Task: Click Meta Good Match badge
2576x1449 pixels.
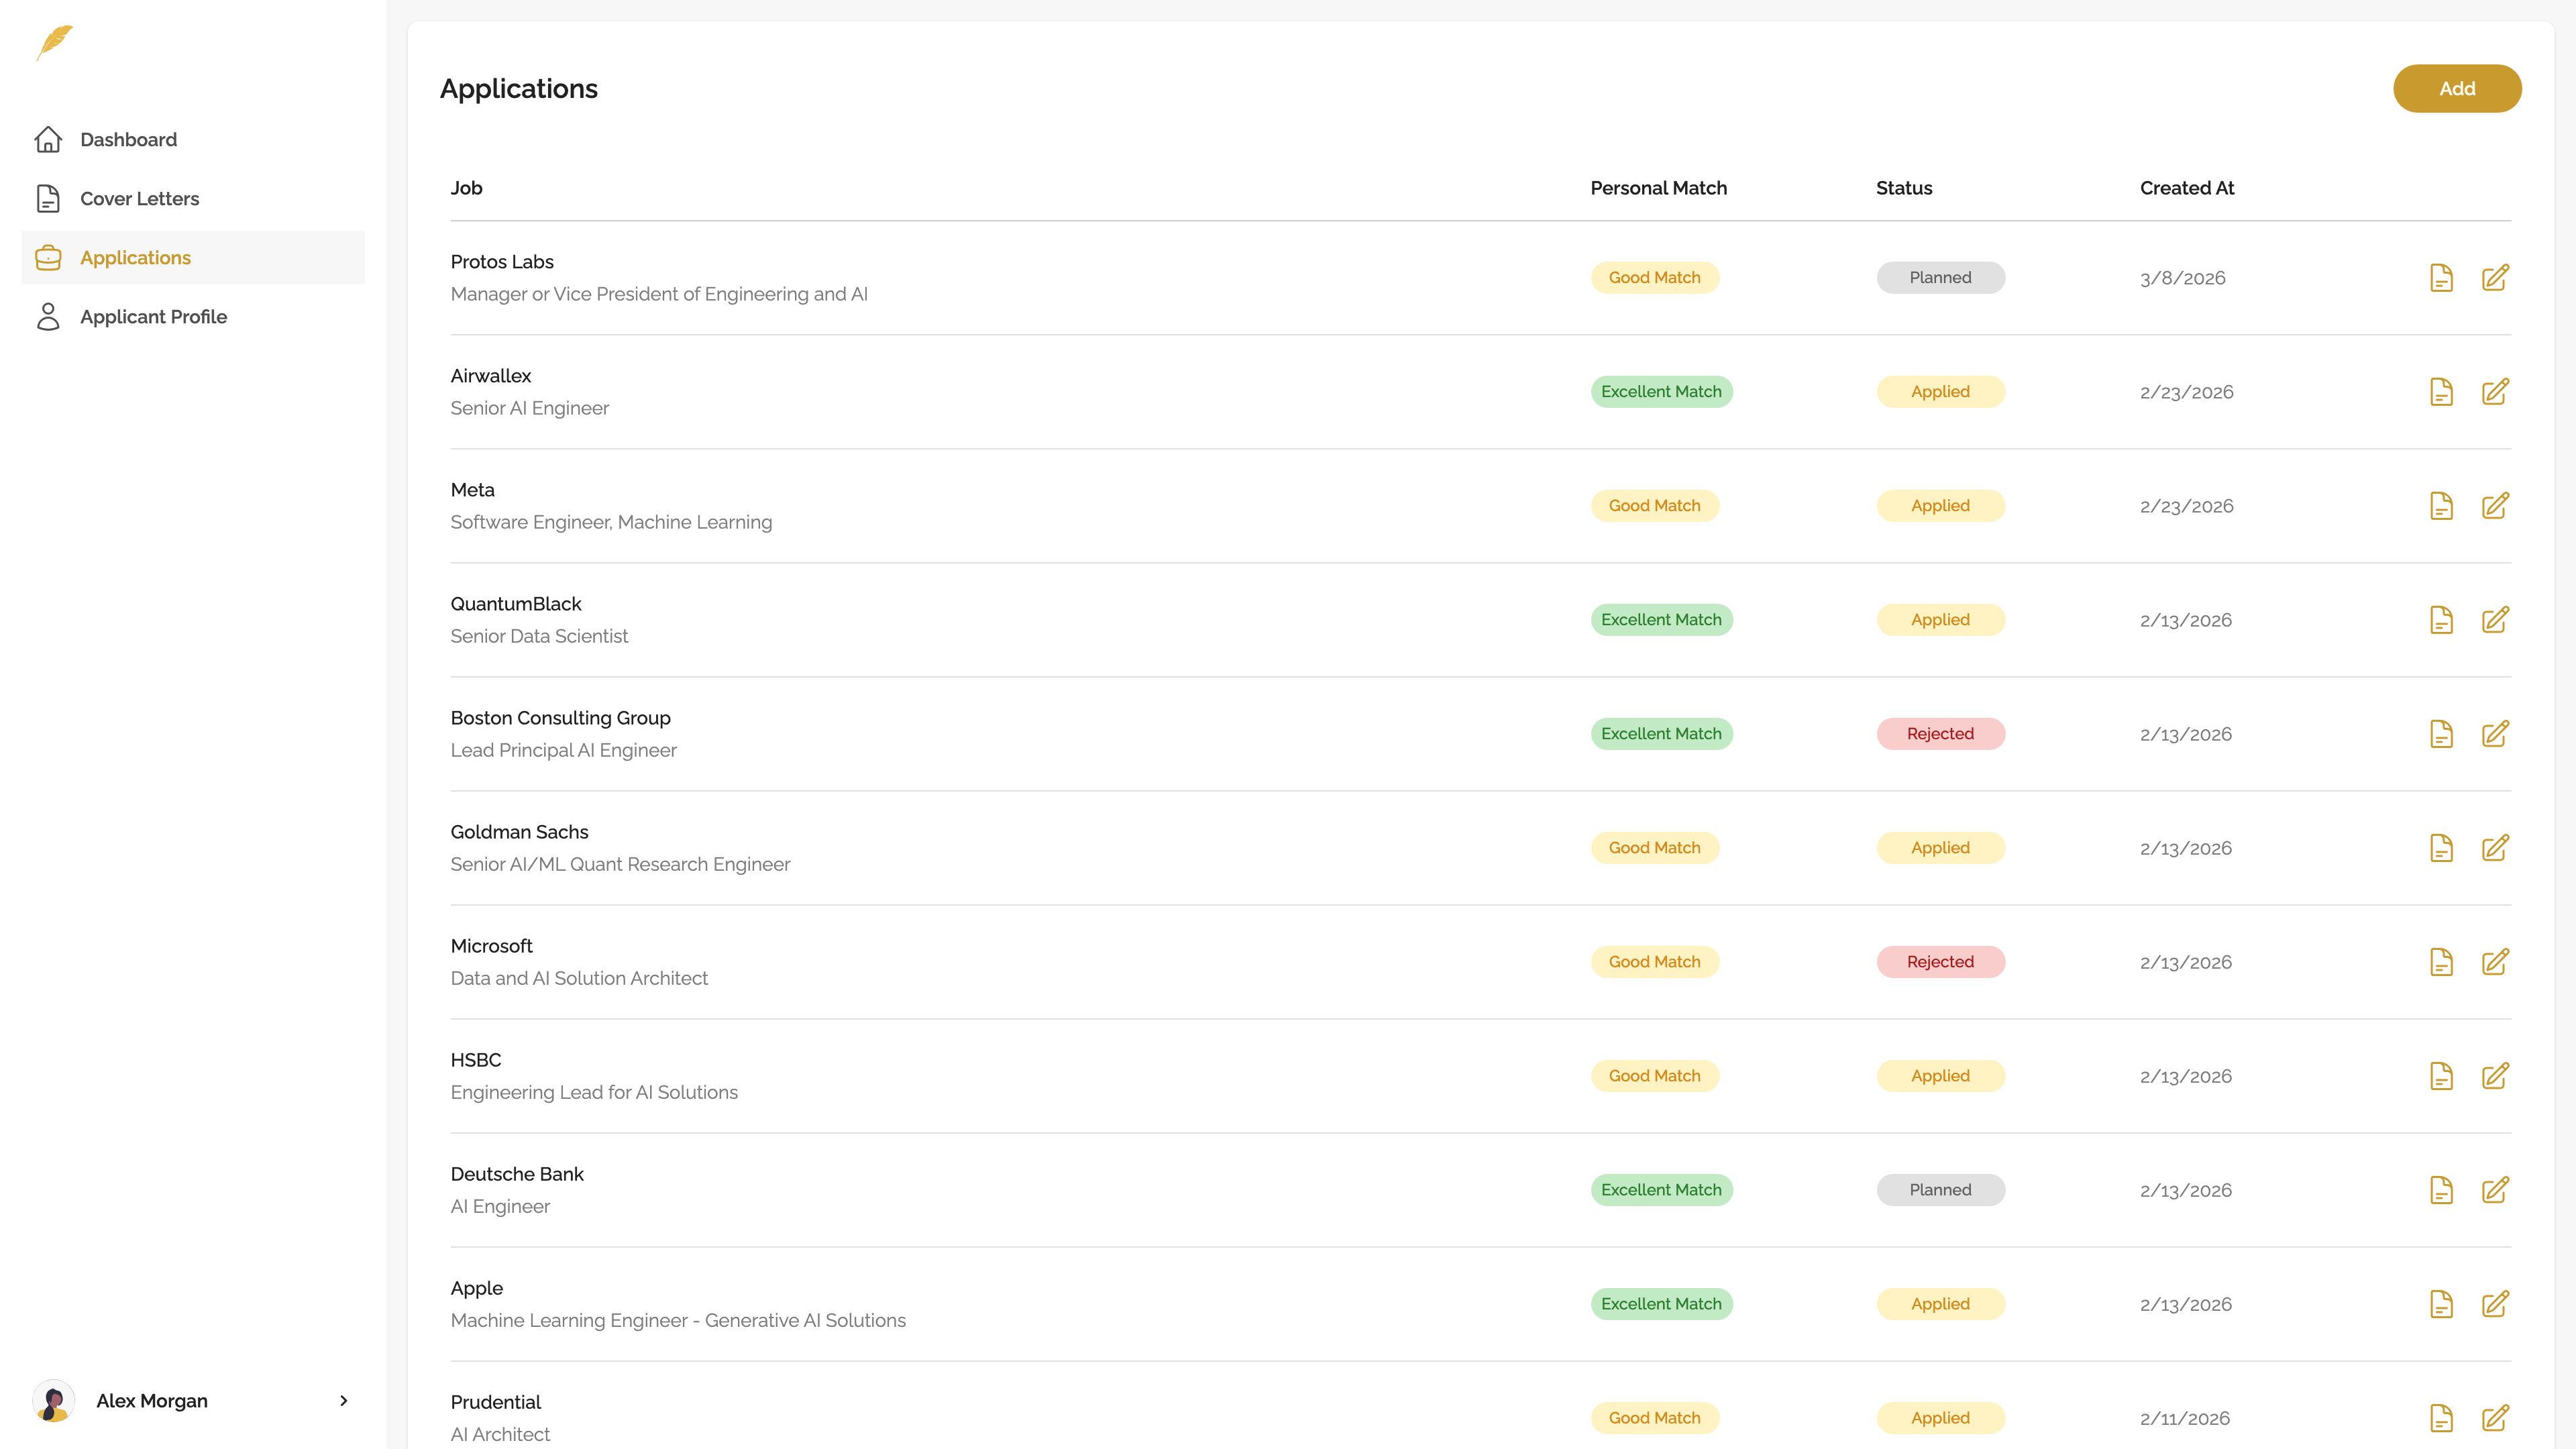Action: [x=1654, y=506]
